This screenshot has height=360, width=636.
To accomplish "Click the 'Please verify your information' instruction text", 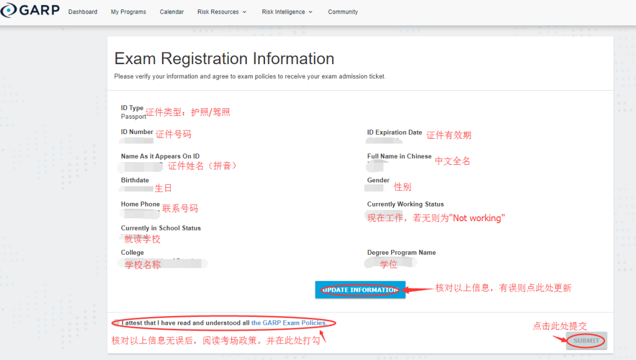I will point(250,76).
